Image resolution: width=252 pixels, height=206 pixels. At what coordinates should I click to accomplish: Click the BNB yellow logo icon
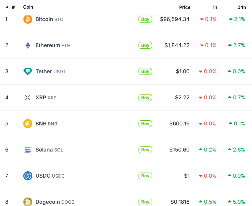(x=28, y=124)
